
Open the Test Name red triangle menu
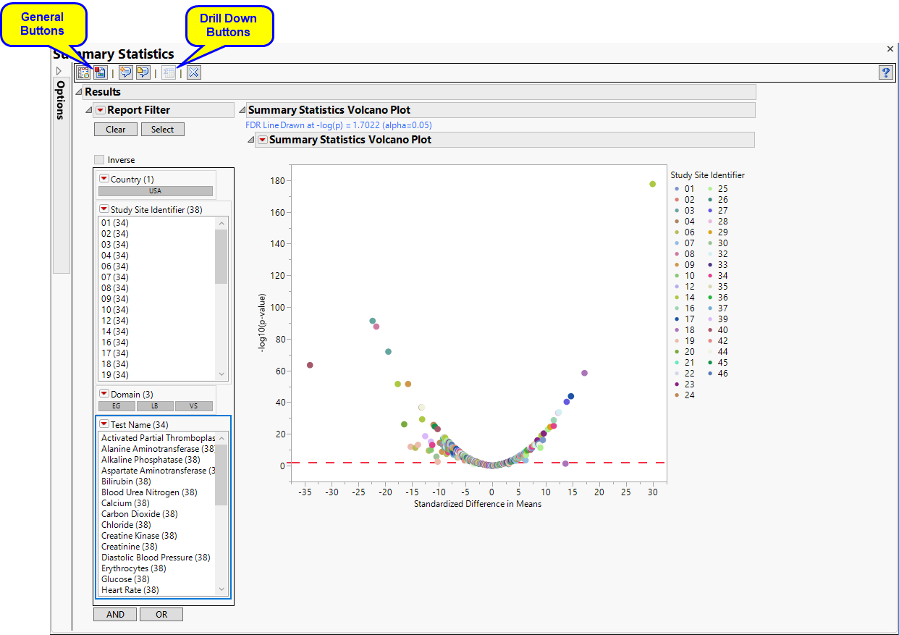click(104, 424)
